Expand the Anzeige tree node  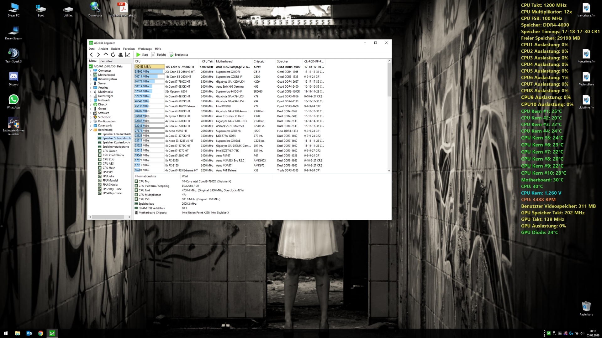click(x=91, y=88)
